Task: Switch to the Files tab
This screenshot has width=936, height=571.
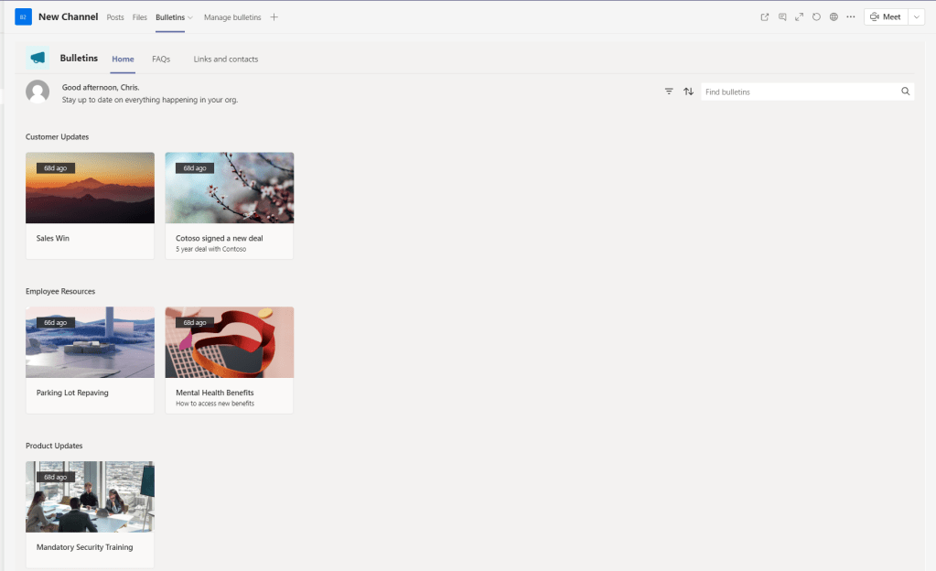Action: [139, 17]
